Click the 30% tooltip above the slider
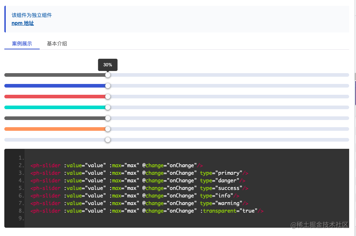 click(x=107, y=65)
